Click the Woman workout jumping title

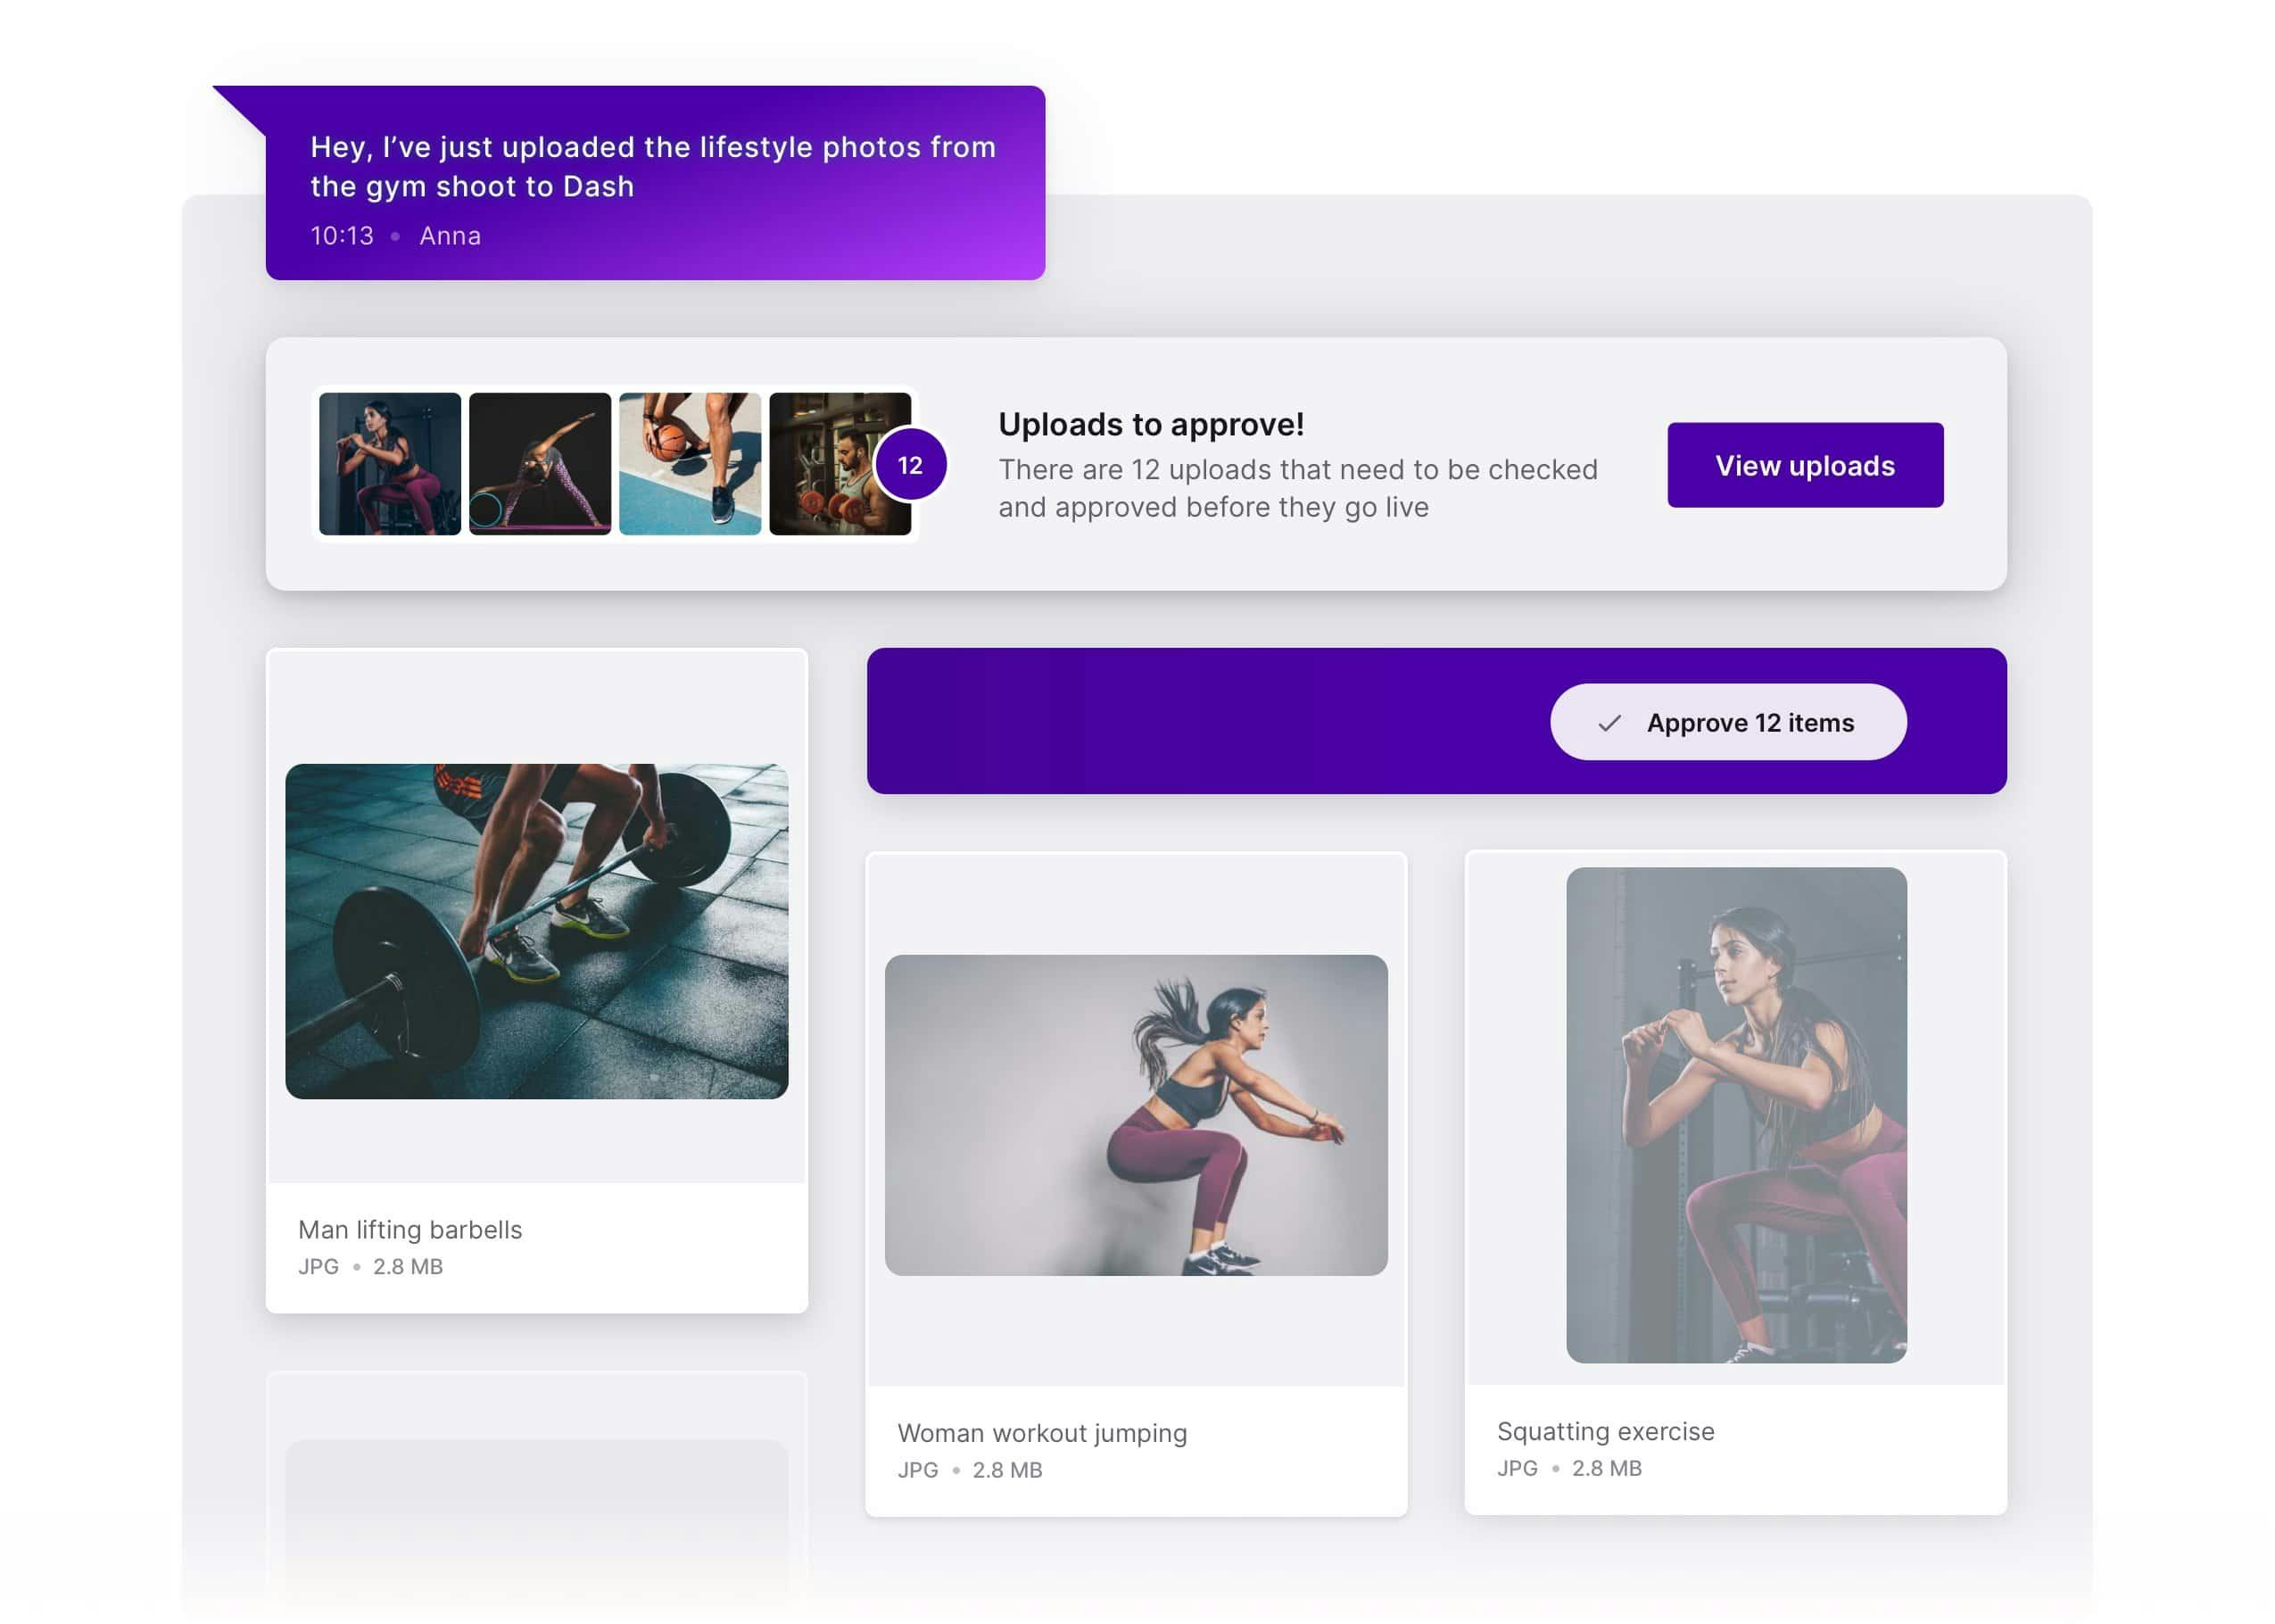(x=1041, y=1433)
